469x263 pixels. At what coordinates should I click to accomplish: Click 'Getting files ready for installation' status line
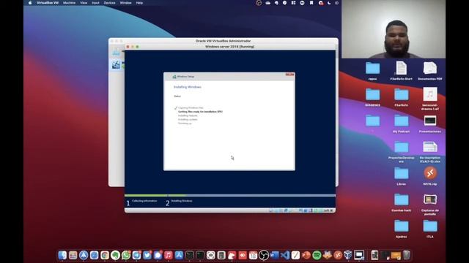[200, 112]
